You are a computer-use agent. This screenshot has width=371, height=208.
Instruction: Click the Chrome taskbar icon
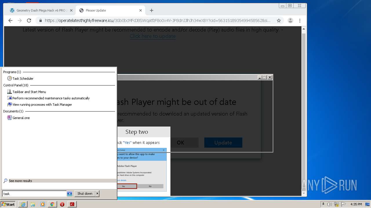[52, 204]
